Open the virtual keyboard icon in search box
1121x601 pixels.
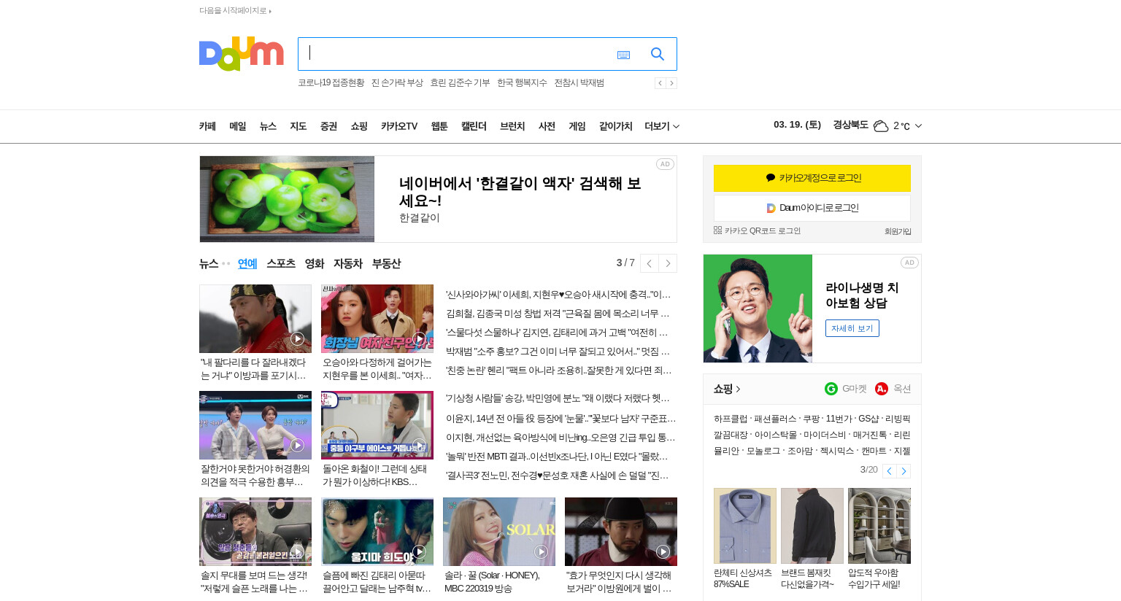coord(623,55)
